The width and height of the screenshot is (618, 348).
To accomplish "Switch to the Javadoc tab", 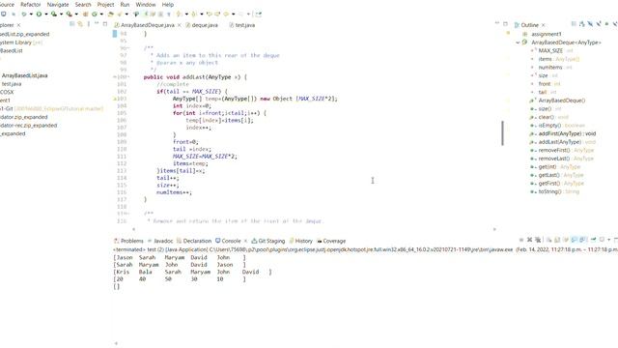I will pyautogui.click(x=160, y=241).
